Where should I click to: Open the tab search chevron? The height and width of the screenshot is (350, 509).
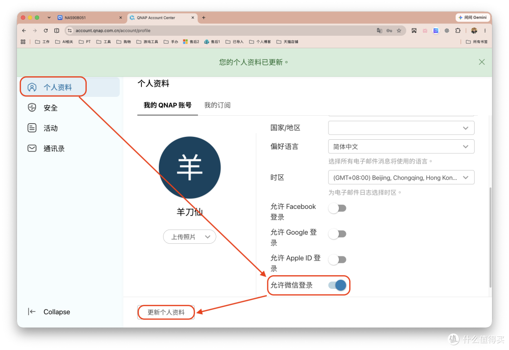pyautogui.click(x=49, y=17)
